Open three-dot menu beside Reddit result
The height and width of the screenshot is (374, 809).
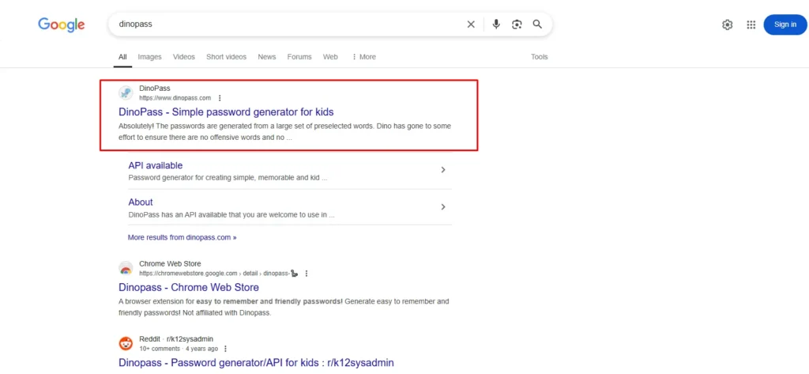[225, 349]
